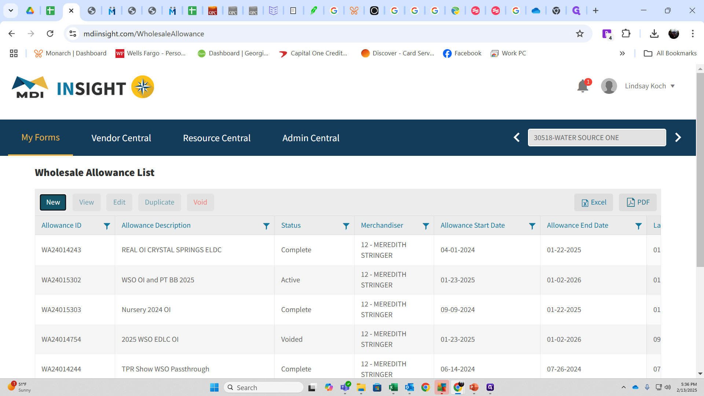Click the taskbar Search box
704x396 pixels.
pyautogui.click(x=264, y=388)
